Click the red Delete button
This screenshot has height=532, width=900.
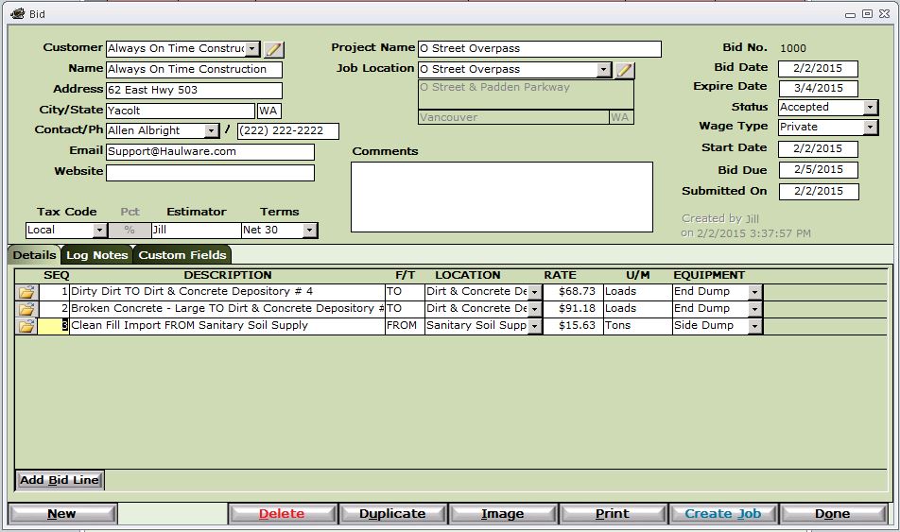[282, 514]
